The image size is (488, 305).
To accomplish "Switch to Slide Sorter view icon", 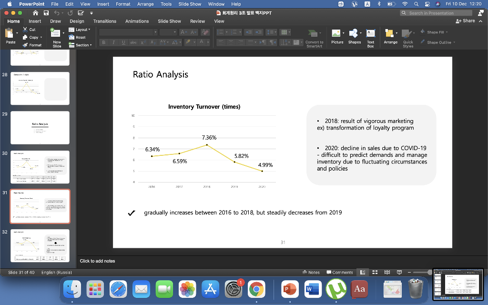I will point(375,272).
